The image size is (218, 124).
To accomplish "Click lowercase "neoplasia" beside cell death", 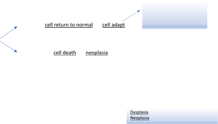I will coord(97,53).
